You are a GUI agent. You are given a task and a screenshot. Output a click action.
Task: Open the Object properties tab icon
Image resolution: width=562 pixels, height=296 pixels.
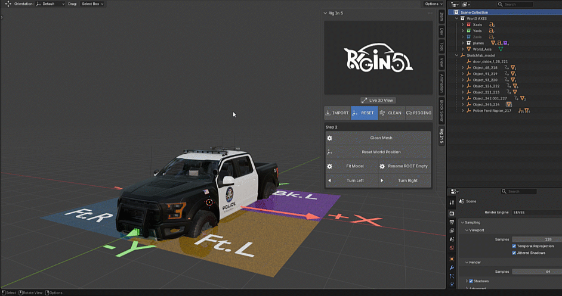452,258
